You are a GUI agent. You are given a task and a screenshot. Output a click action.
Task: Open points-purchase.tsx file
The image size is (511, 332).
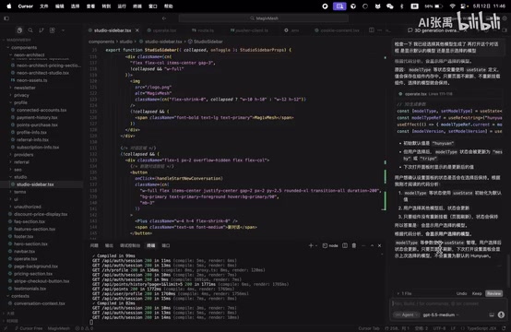click(x=37, y=125)
